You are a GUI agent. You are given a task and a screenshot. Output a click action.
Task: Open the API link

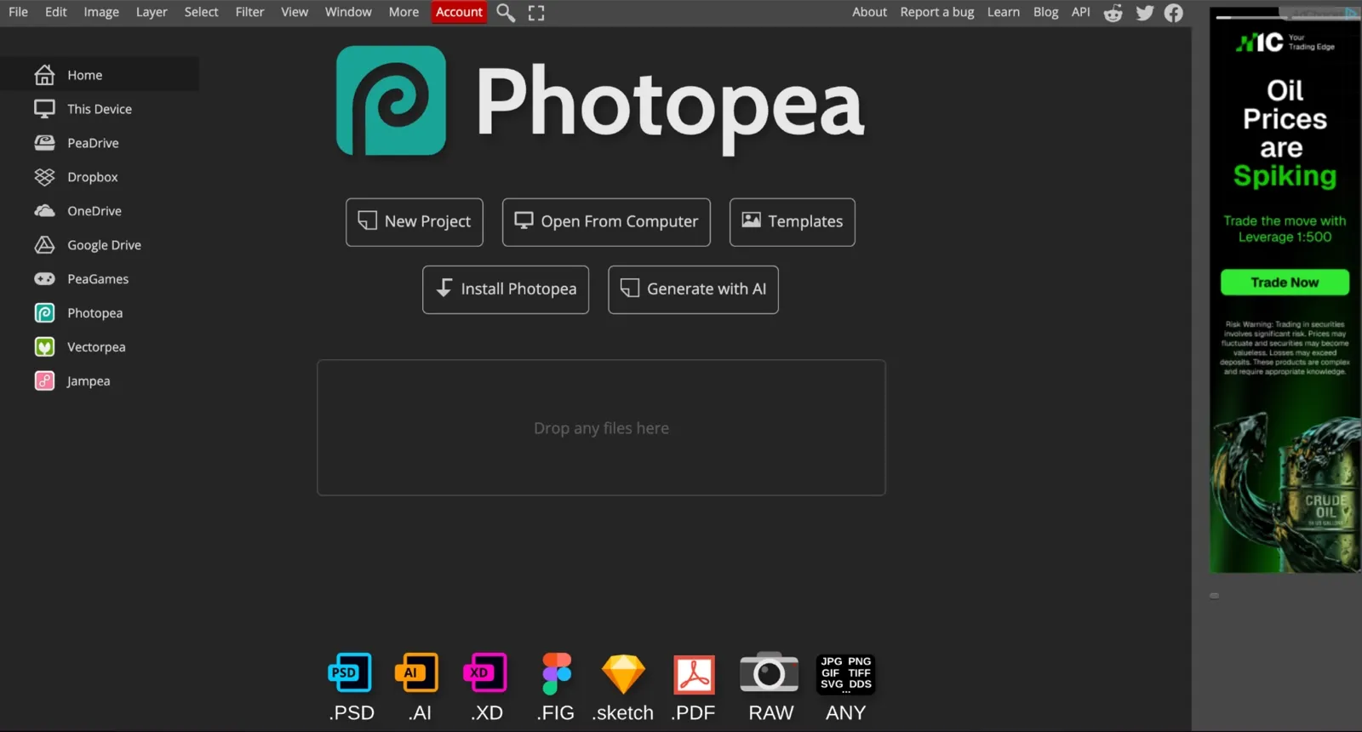click(1080, 12)
